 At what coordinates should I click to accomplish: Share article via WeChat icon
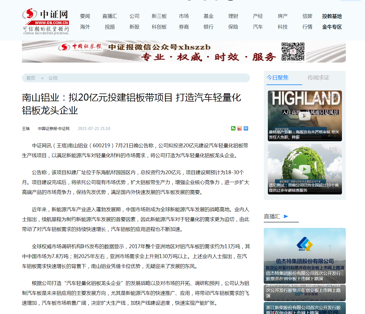click(x=233, y=128)
